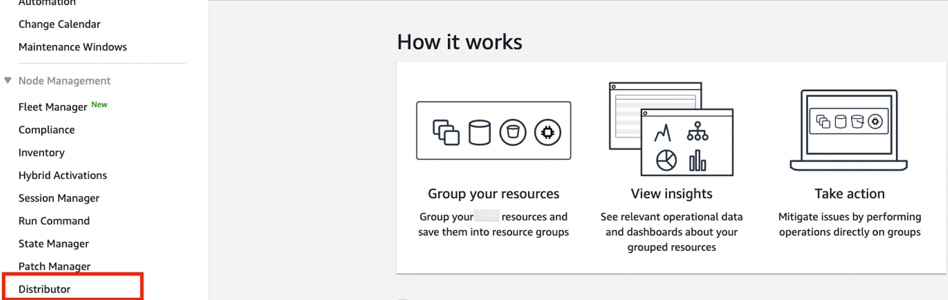Select Run Command in navigation
The width and height of the screenshot is (948, 300).
54,221
